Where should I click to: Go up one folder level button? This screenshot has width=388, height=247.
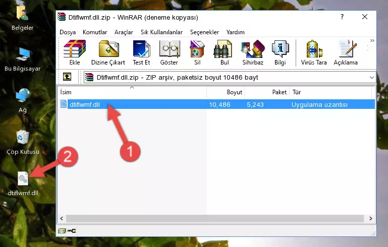67,77
